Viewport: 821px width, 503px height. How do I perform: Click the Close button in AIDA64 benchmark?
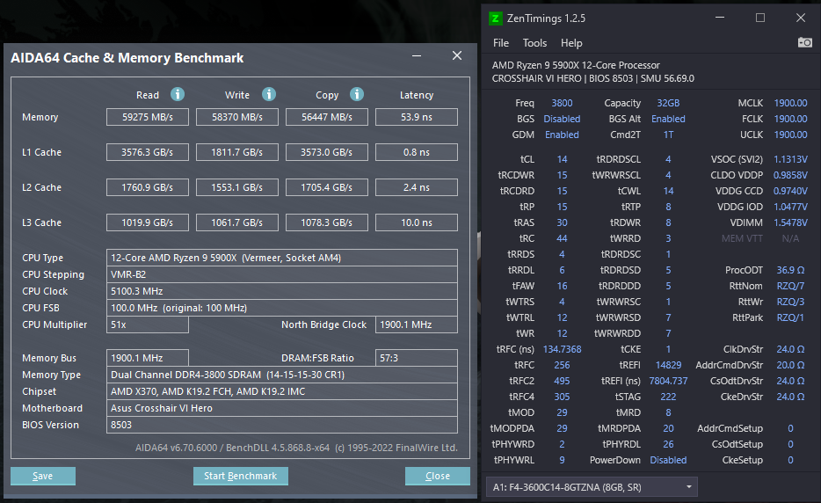437,476
